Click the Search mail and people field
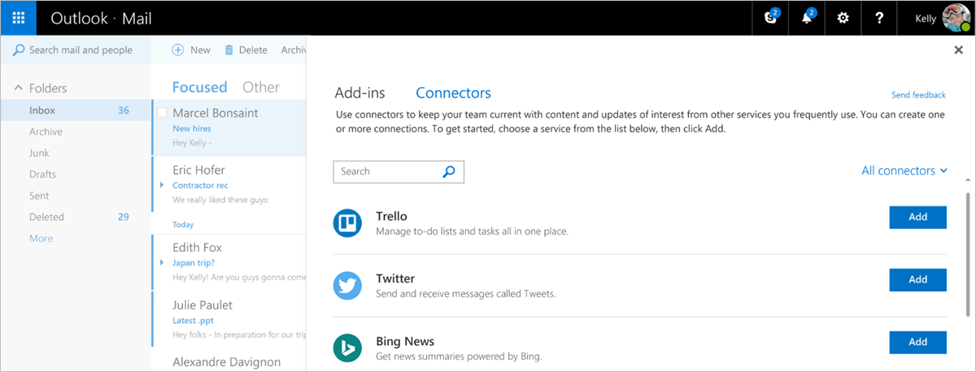 [76, 50]
